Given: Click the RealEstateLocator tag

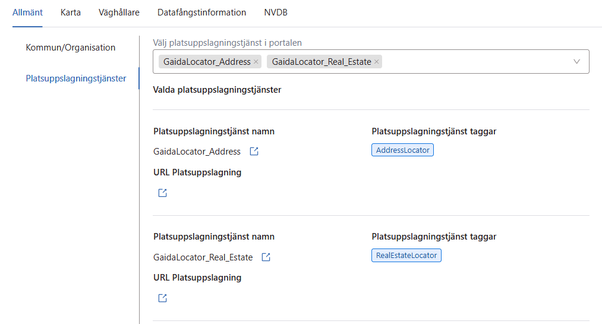Looking at the screenshot, I should (406, 256).
